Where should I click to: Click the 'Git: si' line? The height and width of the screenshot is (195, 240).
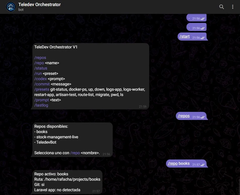(39, 185)
